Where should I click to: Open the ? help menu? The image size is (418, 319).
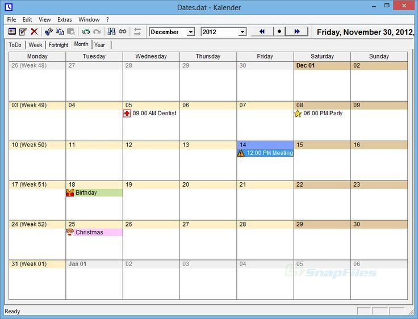tap(107, 19)
